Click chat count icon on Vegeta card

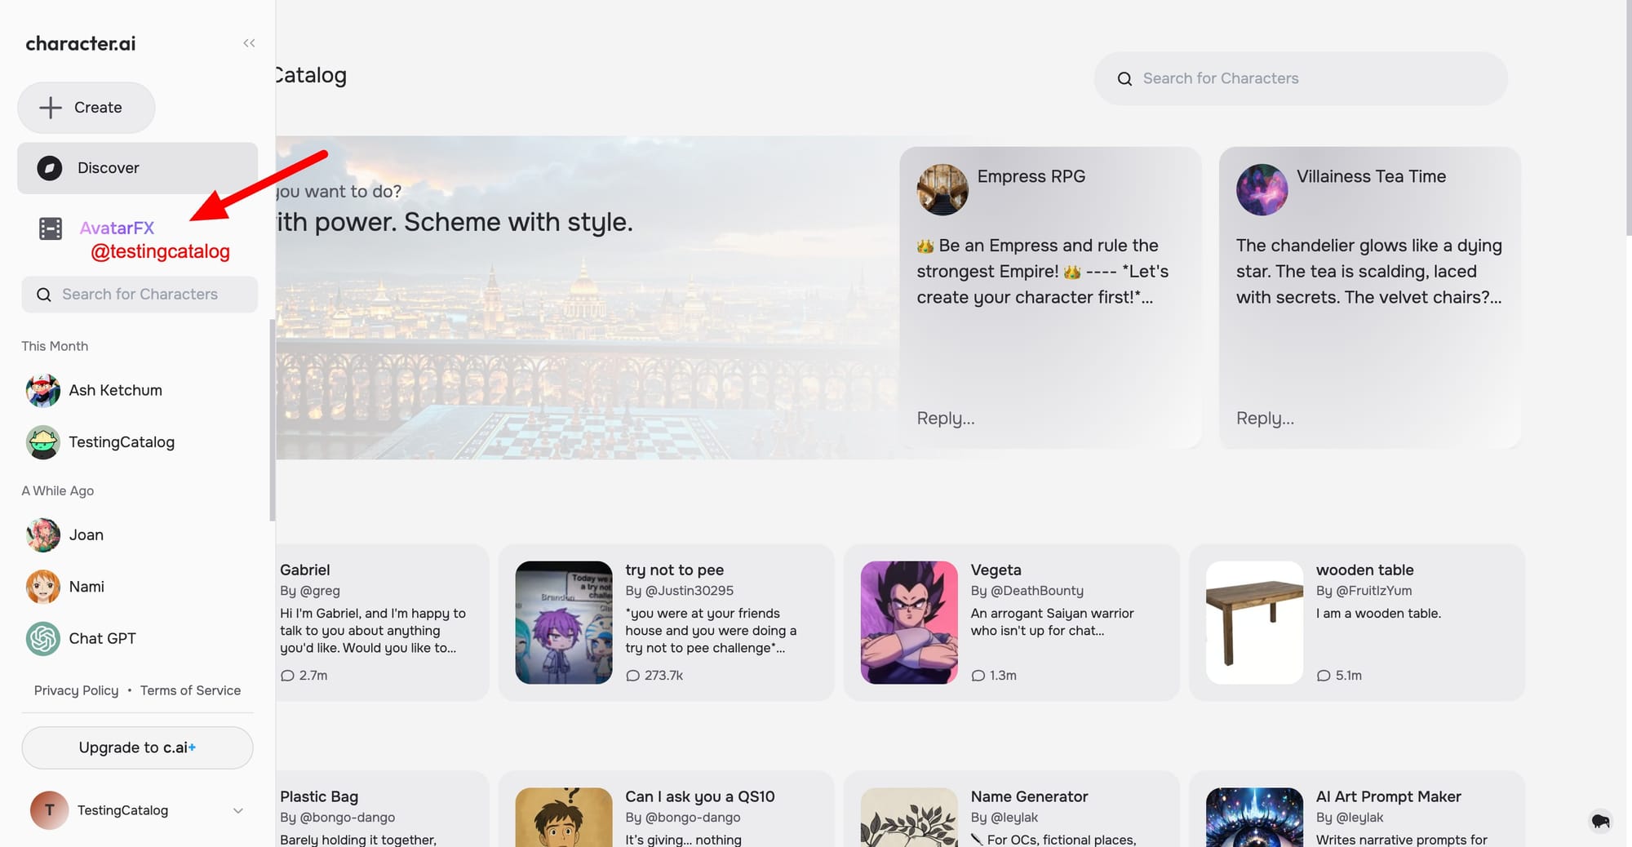pos(978,676)
